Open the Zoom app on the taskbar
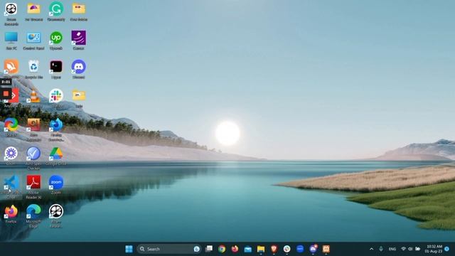 click(x=300, y=249)
